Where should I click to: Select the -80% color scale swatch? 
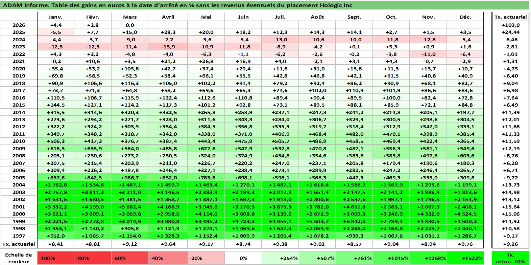tap(93, 258)
